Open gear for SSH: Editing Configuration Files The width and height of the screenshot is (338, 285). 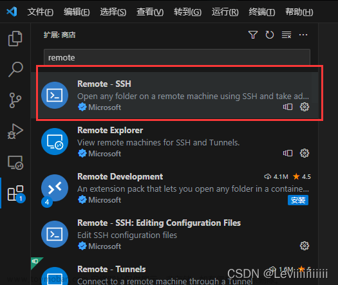tap(305, 246)
